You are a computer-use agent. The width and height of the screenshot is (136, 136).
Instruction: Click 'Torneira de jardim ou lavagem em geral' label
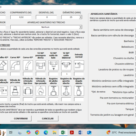coord(112,115)
